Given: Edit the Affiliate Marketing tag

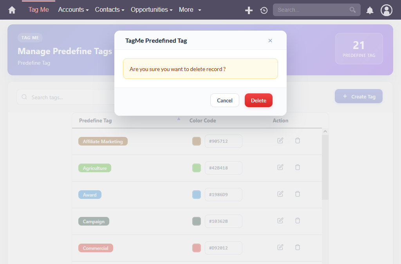Looking at the screenshot, I should pos(280,140).
